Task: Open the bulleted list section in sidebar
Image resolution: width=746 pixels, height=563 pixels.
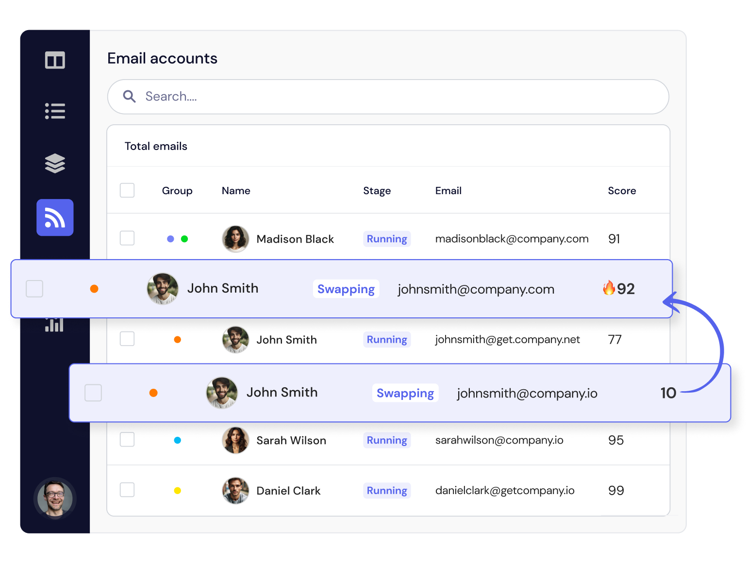Action: click(55, 111)
